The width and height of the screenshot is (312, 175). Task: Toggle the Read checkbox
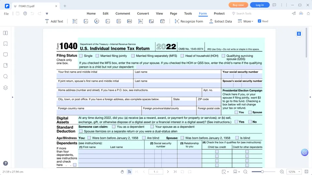click(x=260, y=21)
